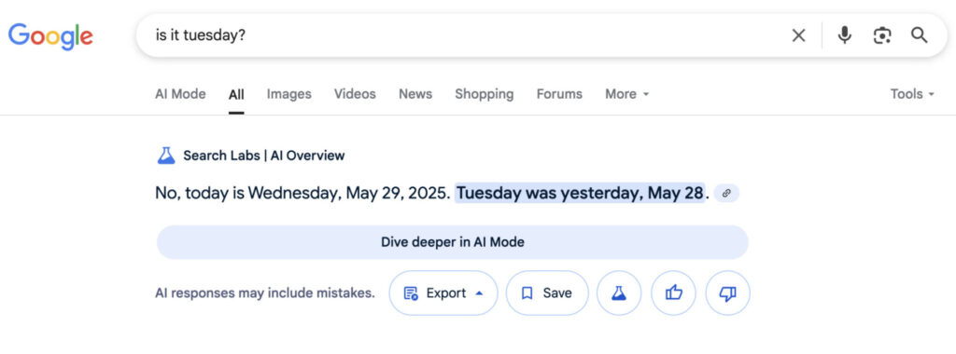This screenshot has height=354, width=956.
Task: Open the More tabs dropdown
Action: click(626, 94)
